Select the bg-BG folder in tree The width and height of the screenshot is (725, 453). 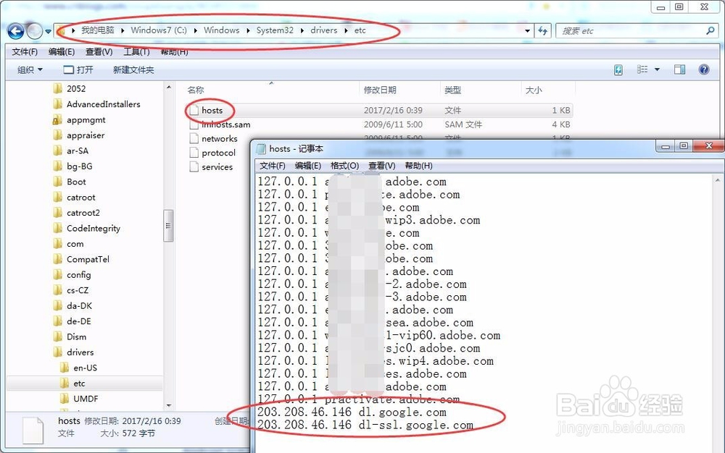coord(79,166)
